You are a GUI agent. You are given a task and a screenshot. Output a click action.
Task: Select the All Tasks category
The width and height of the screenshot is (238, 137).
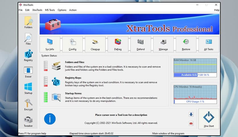pos(209,44)
